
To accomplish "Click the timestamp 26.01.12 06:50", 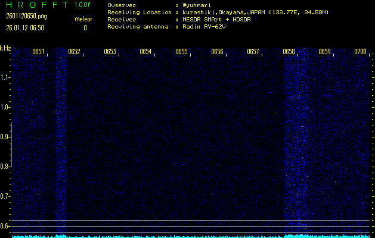I will click(x=25, y=28).
